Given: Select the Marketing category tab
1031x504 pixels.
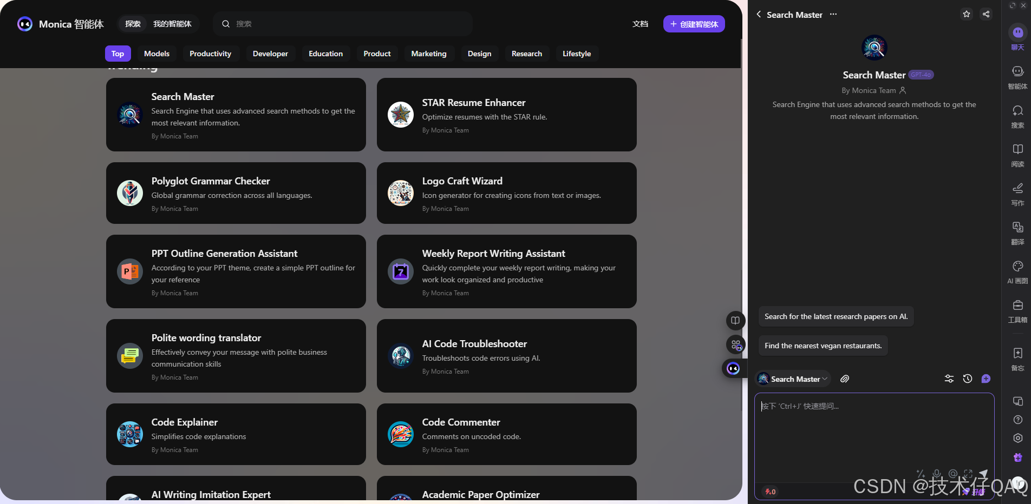Looking at the screenshot, I should point(429,54).
